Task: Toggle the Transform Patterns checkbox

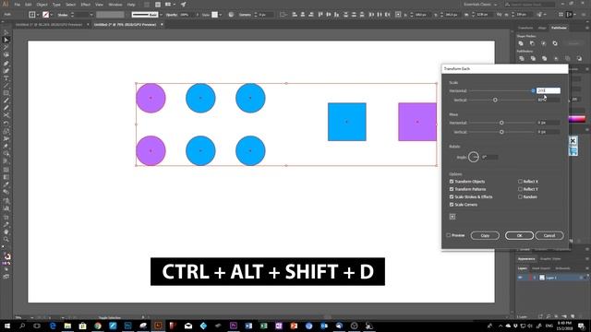Action: click(x=452, y=189)
